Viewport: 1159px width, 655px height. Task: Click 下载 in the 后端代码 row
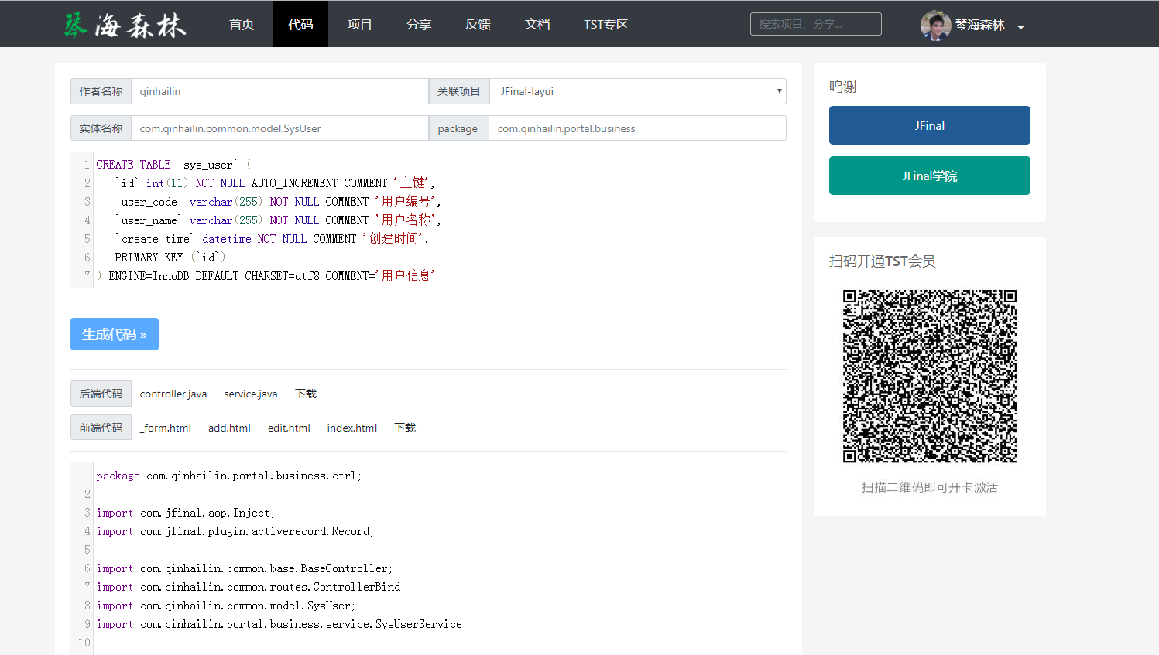coord(306,394)
